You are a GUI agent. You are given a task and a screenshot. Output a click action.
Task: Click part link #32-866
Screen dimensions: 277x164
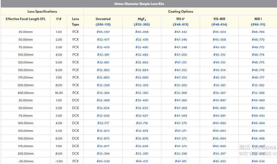(x=142, y=77)
